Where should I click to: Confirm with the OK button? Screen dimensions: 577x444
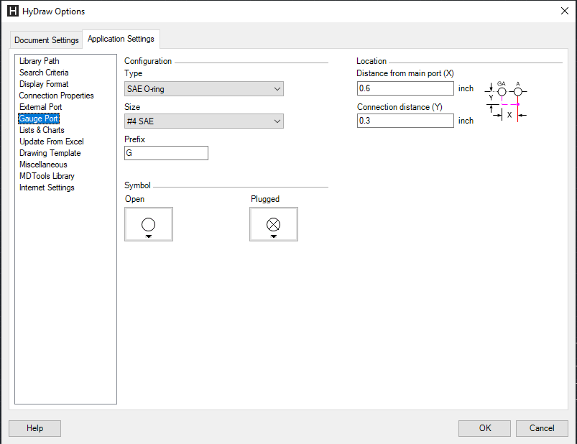tap(484, 428)
